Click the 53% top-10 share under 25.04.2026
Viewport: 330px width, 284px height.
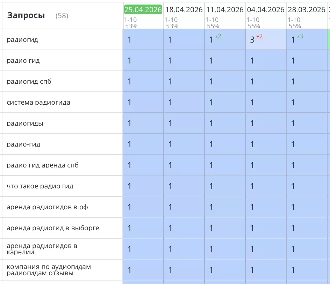point(131,26)
